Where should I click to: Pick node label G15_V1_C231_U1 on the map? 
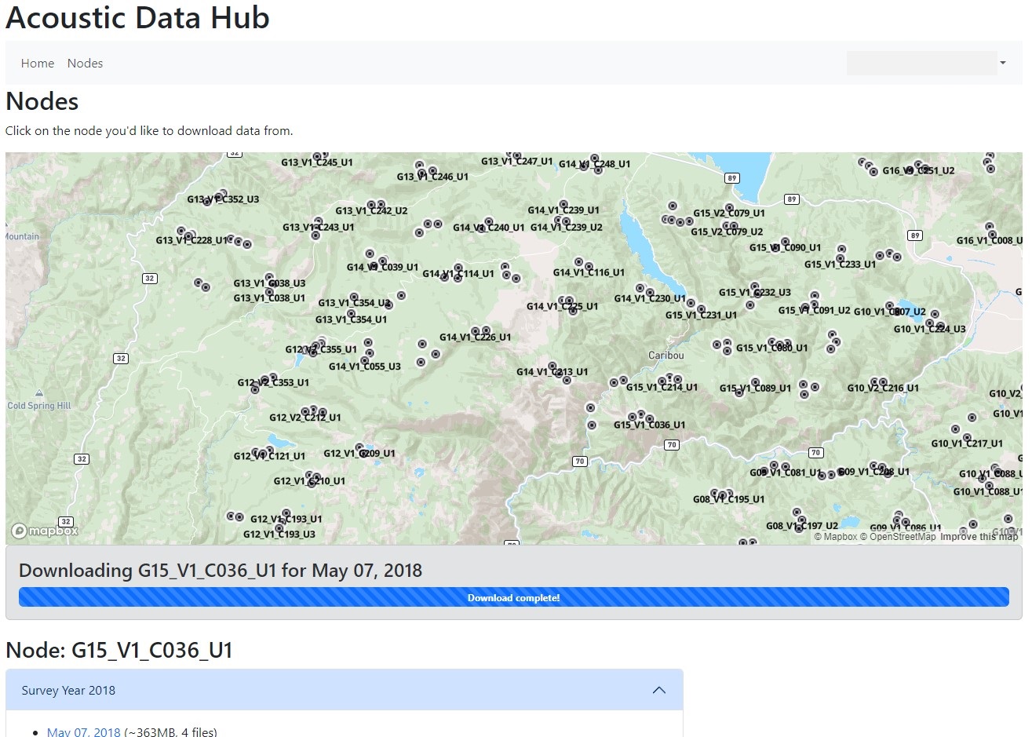[701, 315]
